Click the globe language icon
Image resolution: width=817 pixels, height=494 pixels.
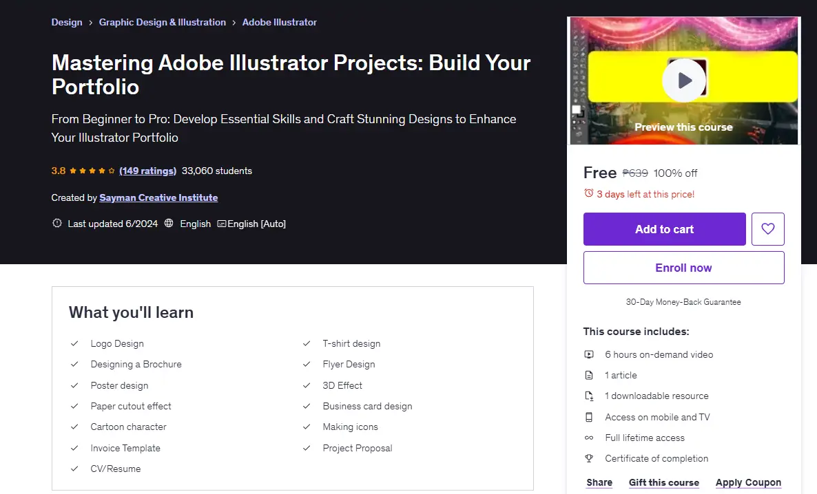coord(169,224)
